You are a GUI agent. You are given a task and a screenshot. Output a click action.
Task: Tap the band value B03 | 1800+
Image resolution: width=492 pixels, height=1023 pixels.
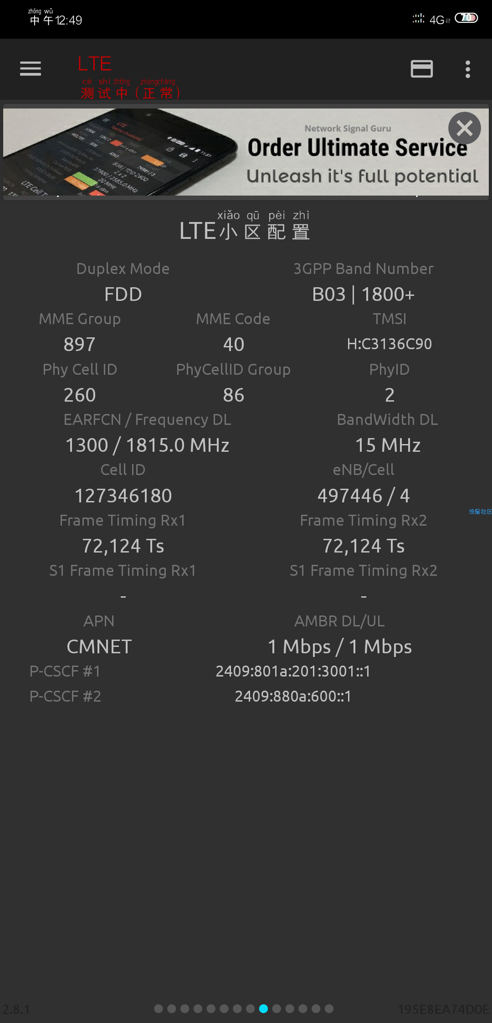[x=364, y=294]
